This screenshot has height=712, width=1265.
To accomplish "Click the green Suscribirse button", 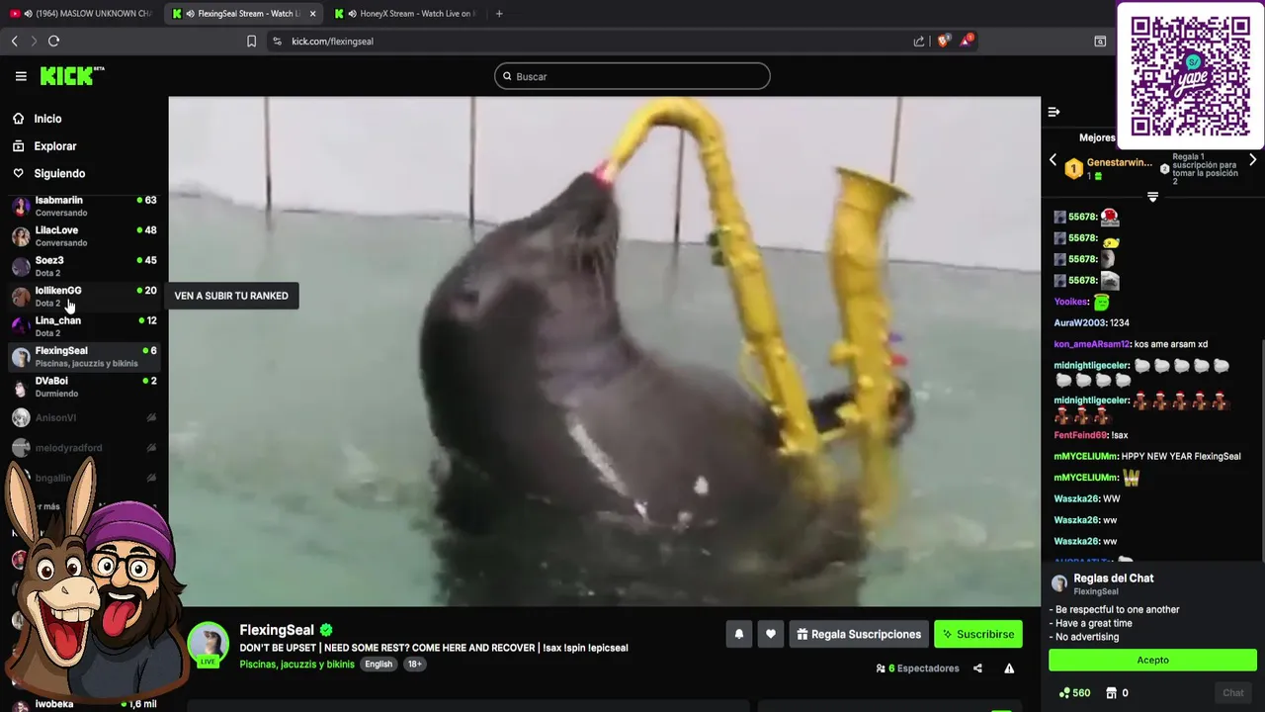I will click(977, 635).
